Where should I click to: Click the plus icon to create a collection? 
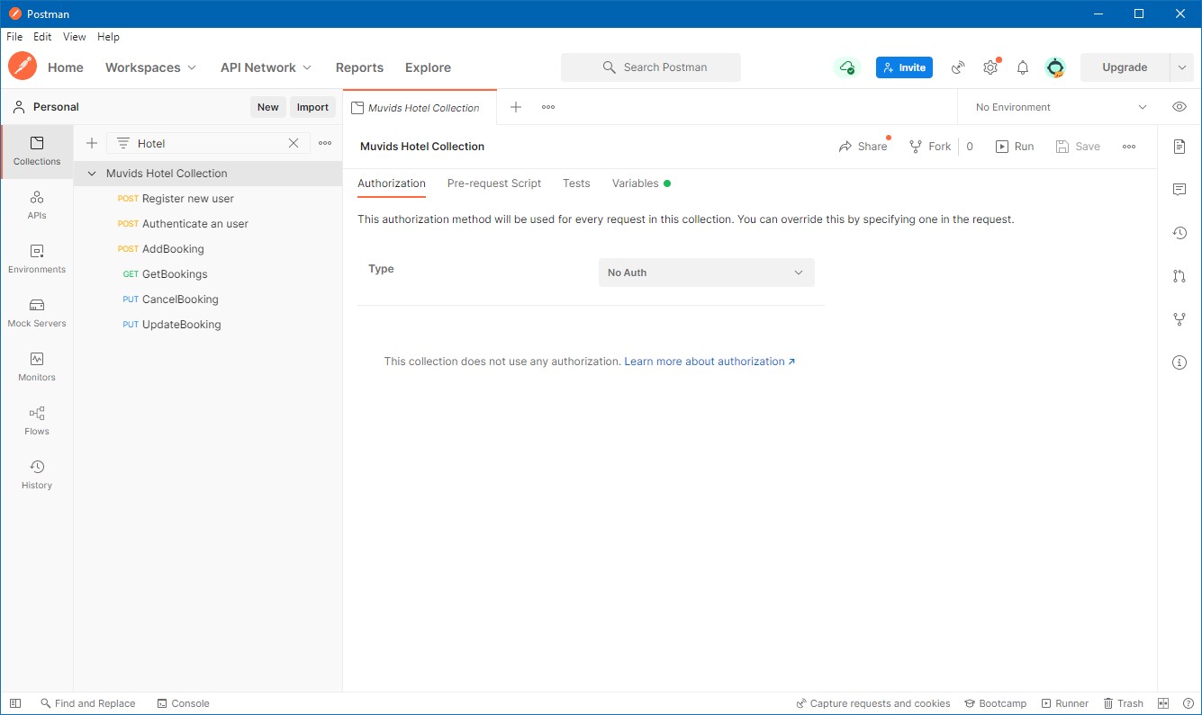tap(92, 143)
